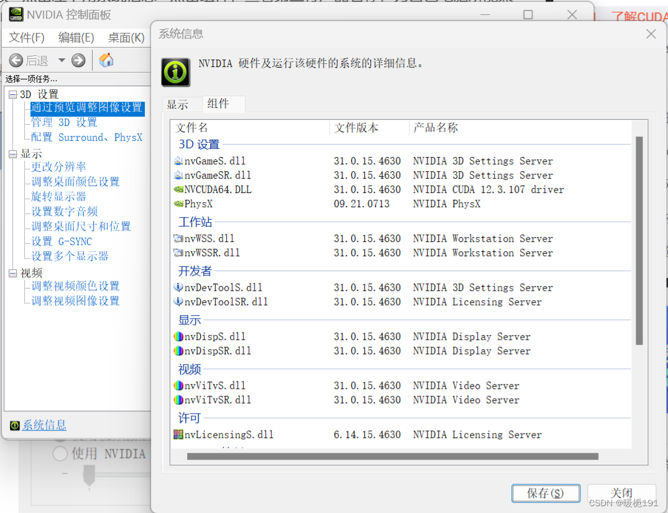This screenshot has height=513, width=668.
Task: Click the 许可 group header
Action: 189,418
